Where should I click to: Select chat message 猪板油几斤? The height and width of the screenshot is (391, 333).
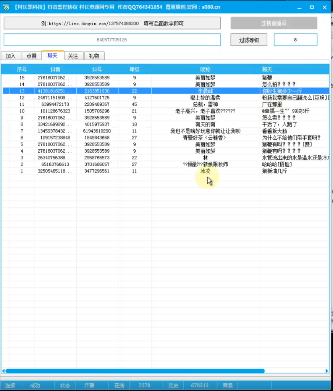[275, 171]
